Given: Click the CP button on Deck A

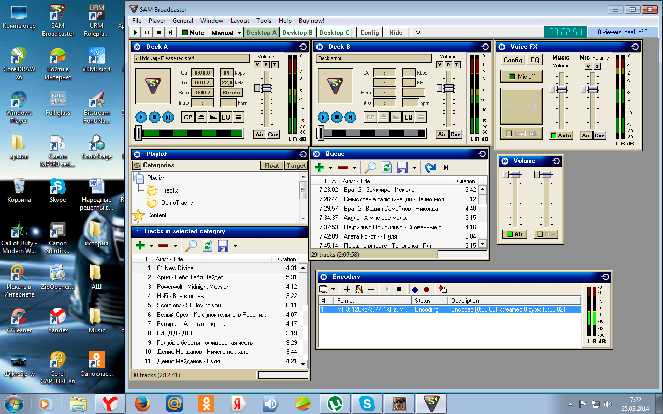Looking at the screenshot, I should [x=188, y=117].
